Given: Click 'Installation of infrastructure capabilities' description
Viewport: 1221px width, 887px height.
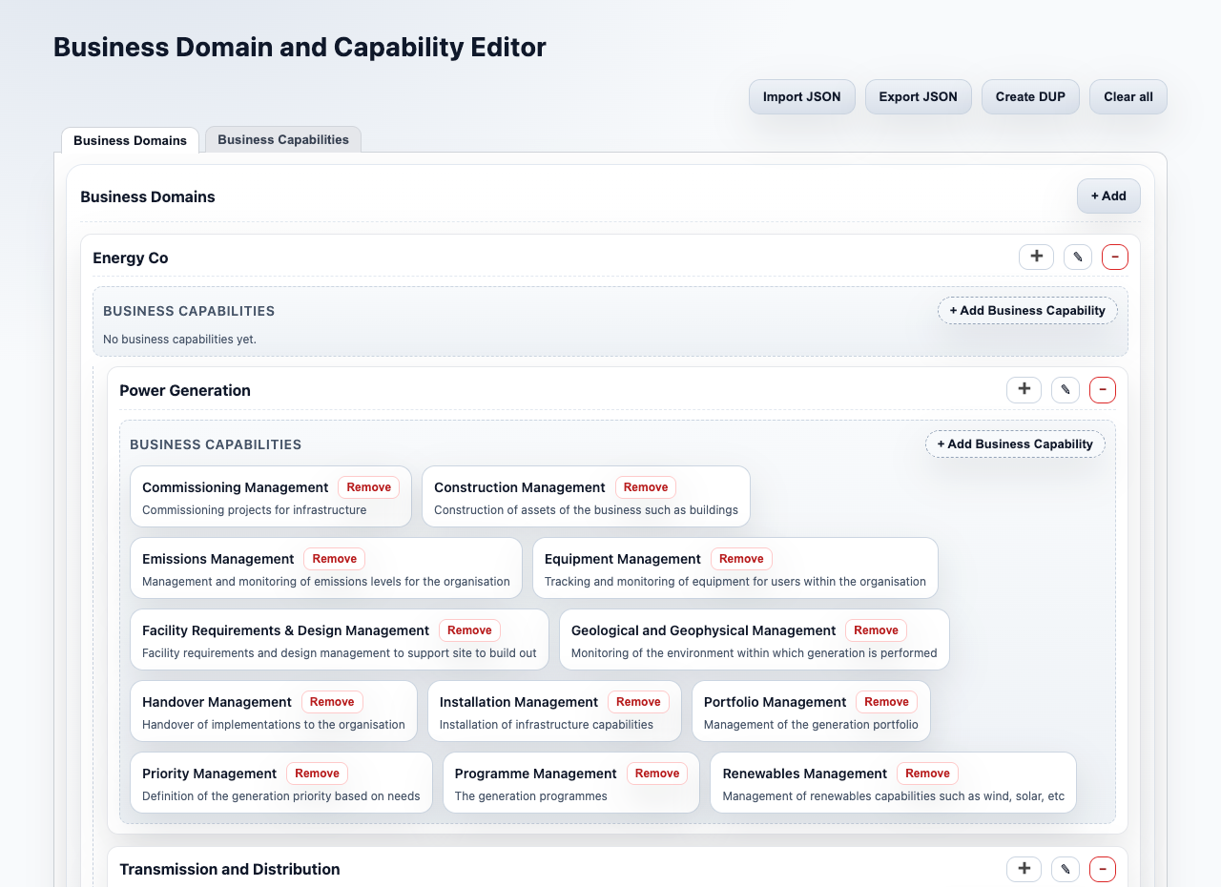Looking at the screenshot, I should (547, 725).
